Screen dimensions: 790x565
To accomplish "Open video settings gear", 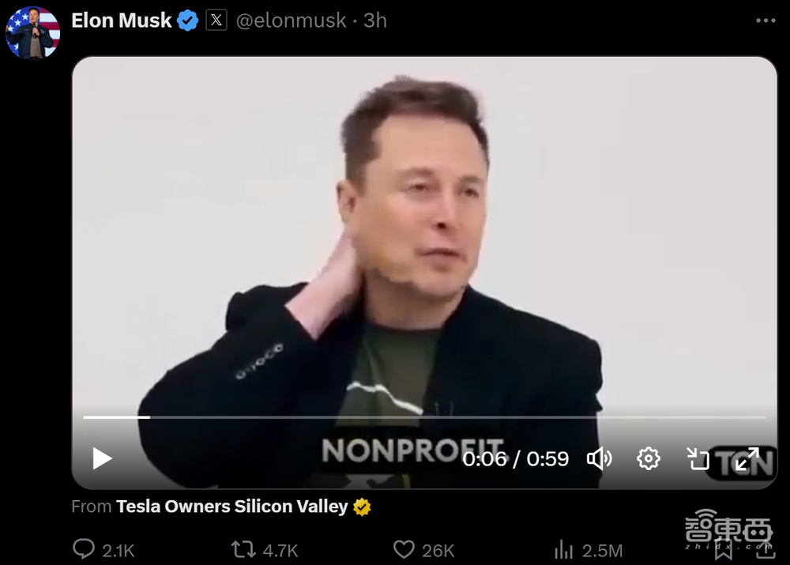I will point(649,458).
